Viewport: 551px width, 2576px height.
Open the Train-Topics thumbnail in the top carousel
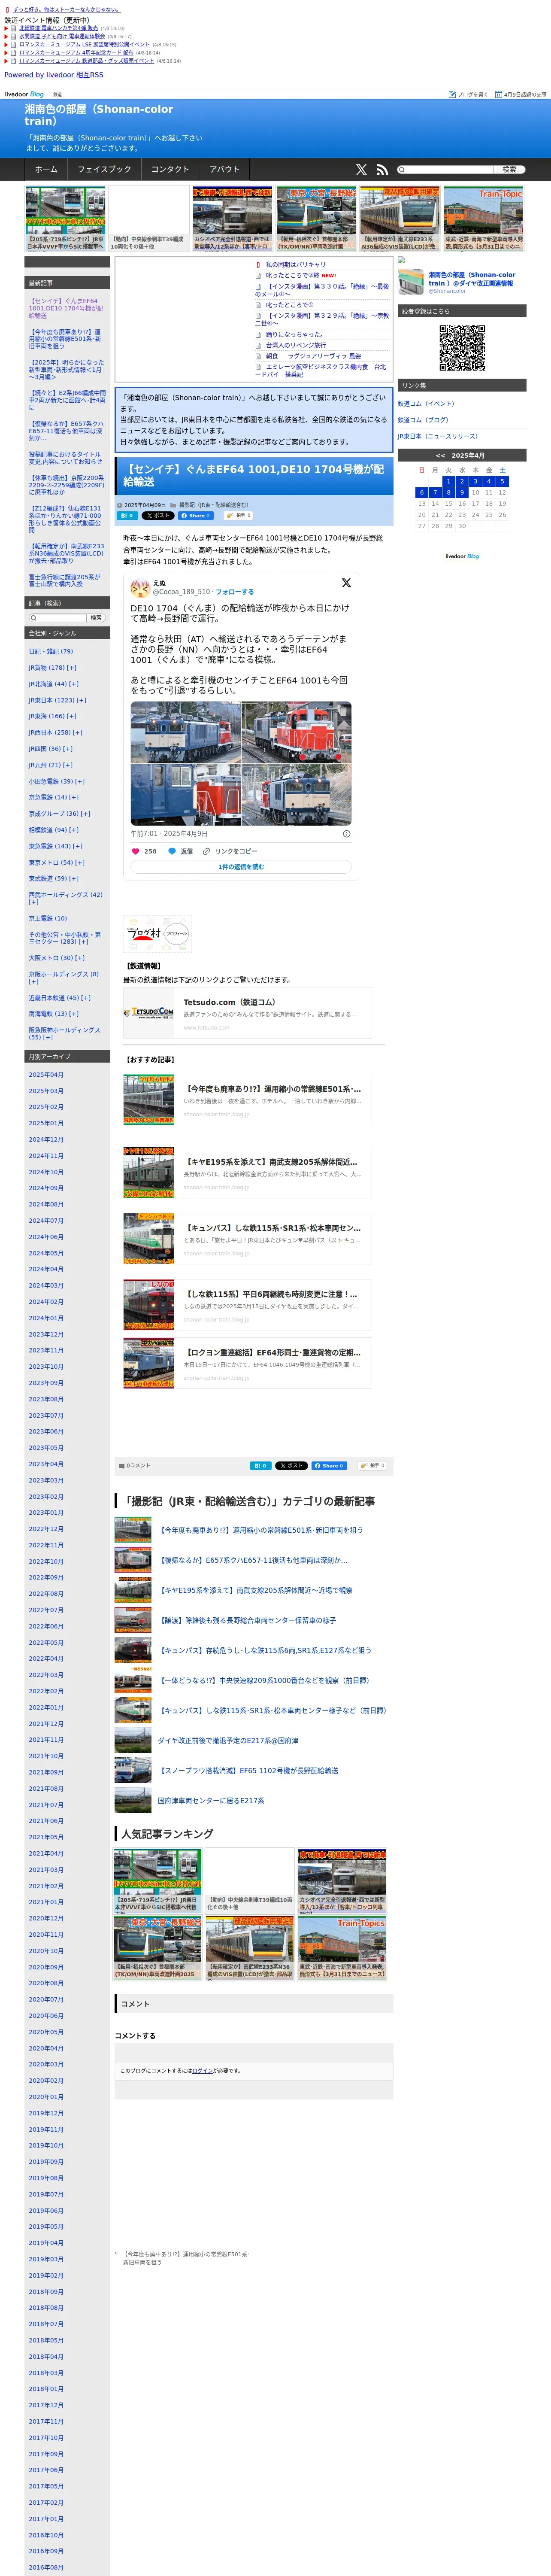(484, 218)
